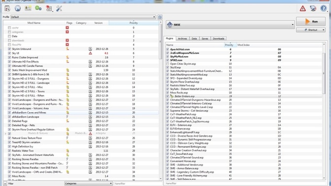Viewport: 331px width, 186px height.
Task: Open the Configure Profiles toolbar icon
Action: (x=28, y=8)
